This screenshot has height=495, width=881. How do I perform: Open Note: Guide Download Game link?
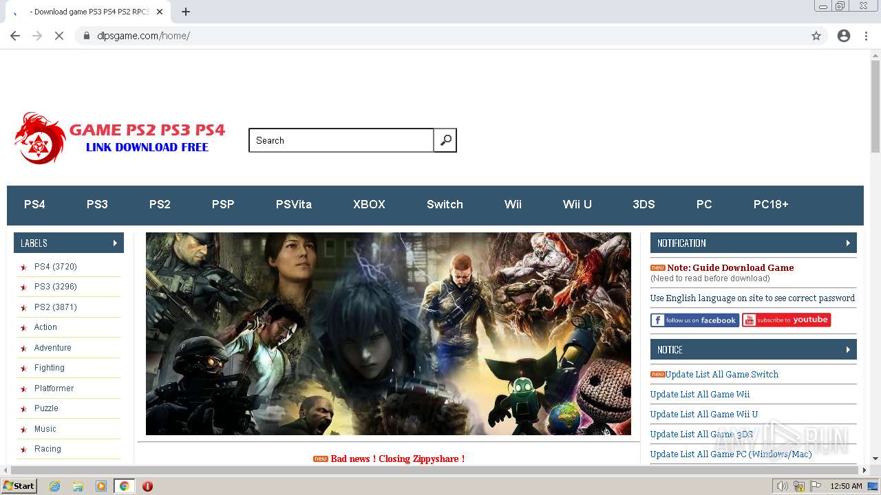(x=730, y=268)
